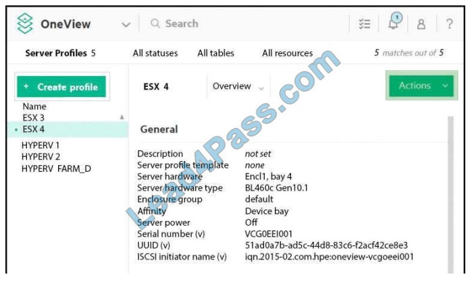This screenshot has width=470, height=283.
Task: Click the Create profile button
Action: pyautogui.click(x=61, y=87)
